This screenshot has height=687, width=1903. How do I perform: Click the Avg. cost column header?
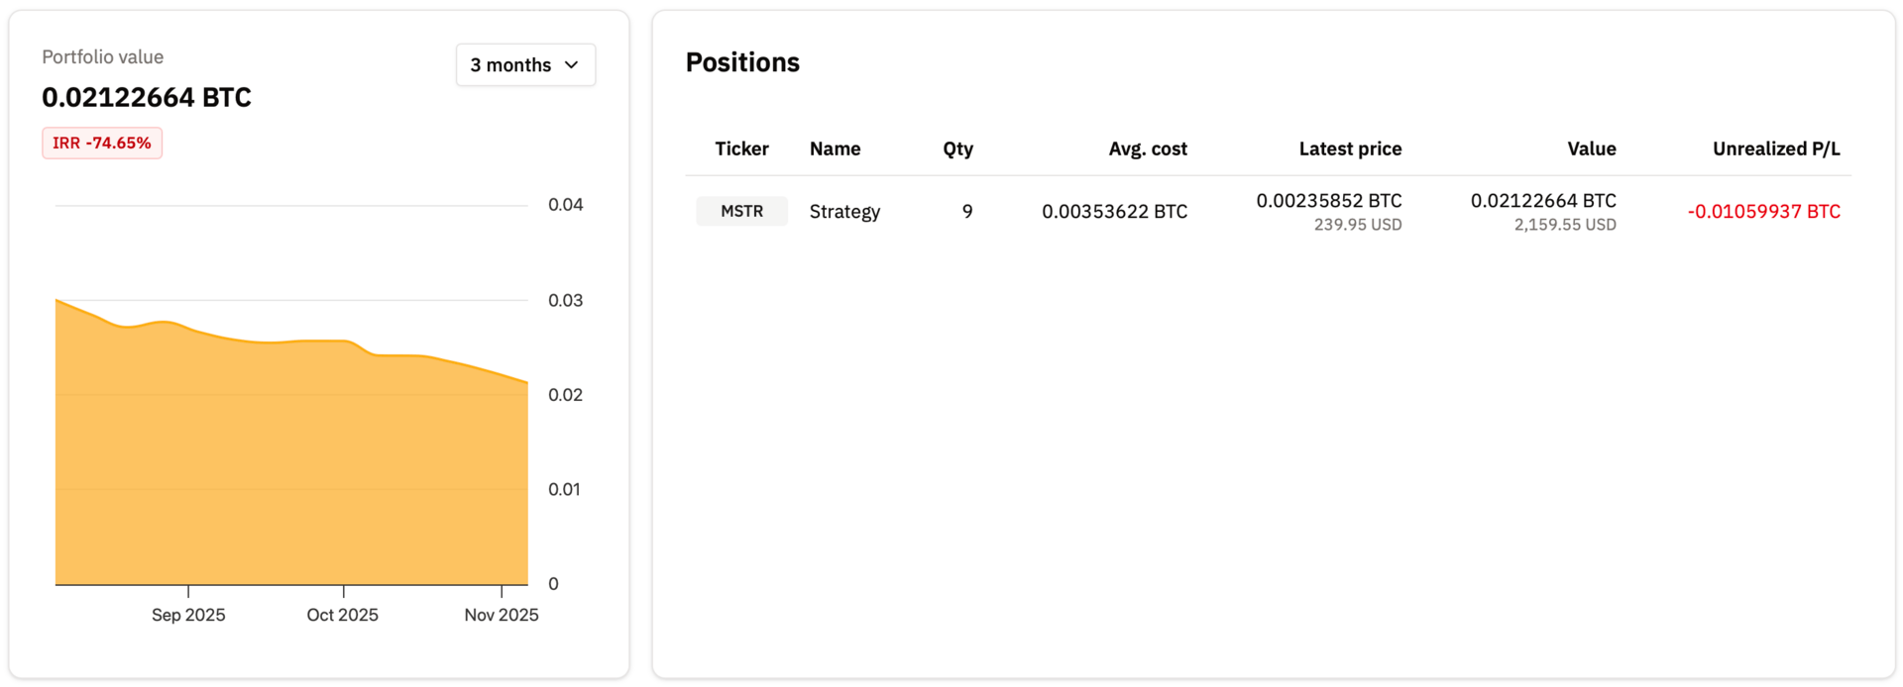point(1147,148)
